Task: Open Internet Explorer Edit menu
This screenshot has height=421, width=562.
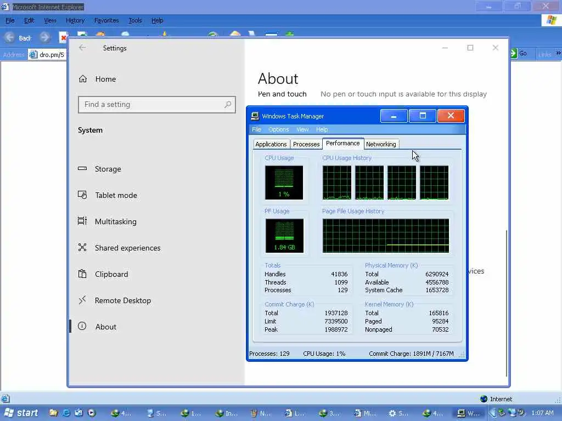Action: point(29,20)
